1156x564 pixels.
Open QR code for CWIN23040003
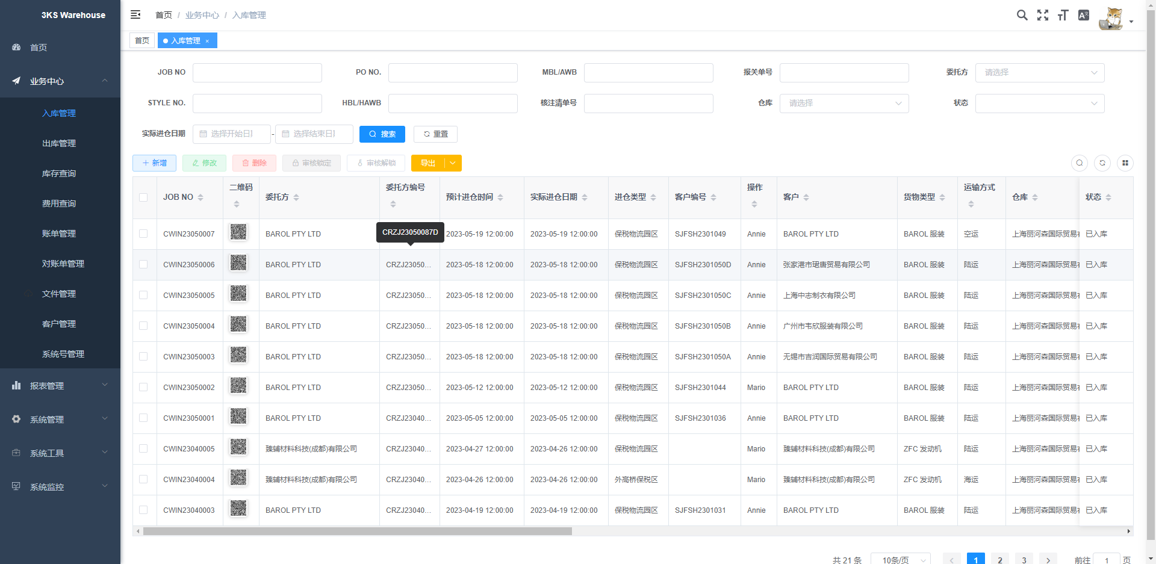[x=238, y=508]
